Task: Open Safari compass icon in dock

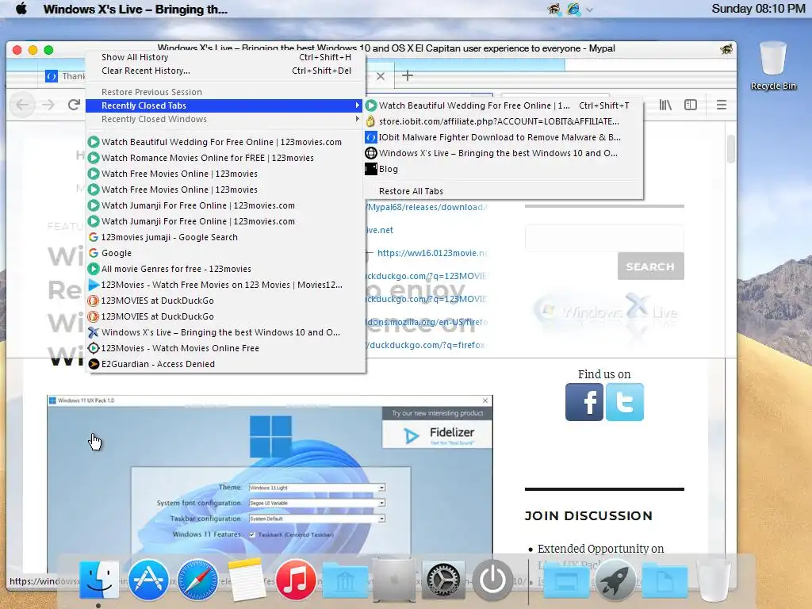Action: click(197, 580)
